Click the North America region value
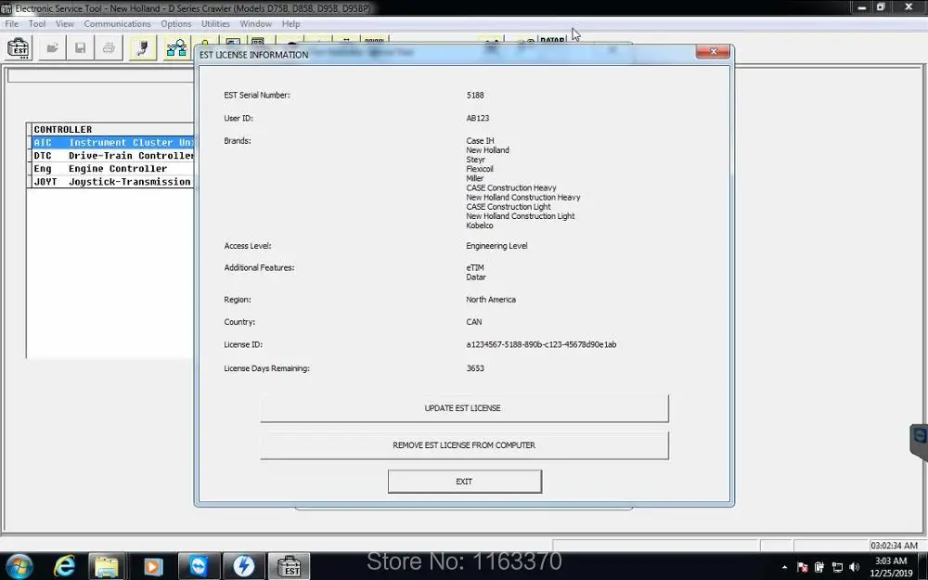Screen dimensions: 928x580 491,300
